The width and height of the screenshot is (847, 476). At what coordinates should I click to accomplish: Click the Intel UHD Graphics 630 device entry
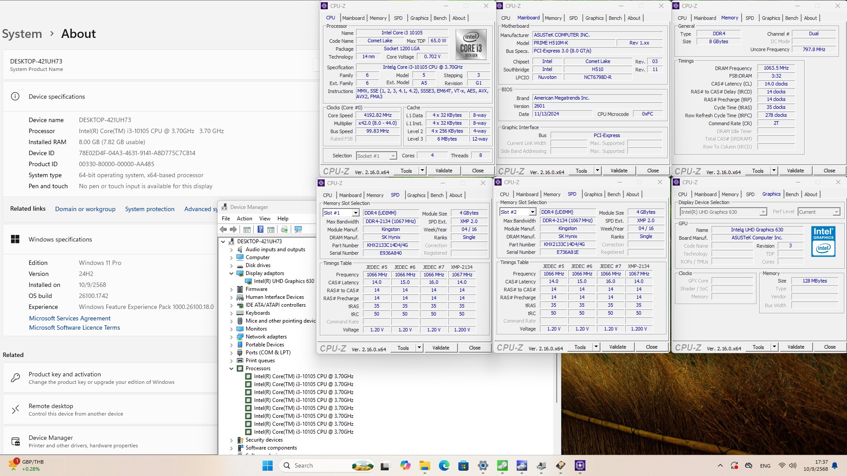point(284,281)
